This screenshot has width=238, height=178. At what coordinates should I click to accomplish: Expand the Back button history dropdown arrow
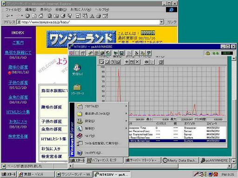click(x=12, y=16)
